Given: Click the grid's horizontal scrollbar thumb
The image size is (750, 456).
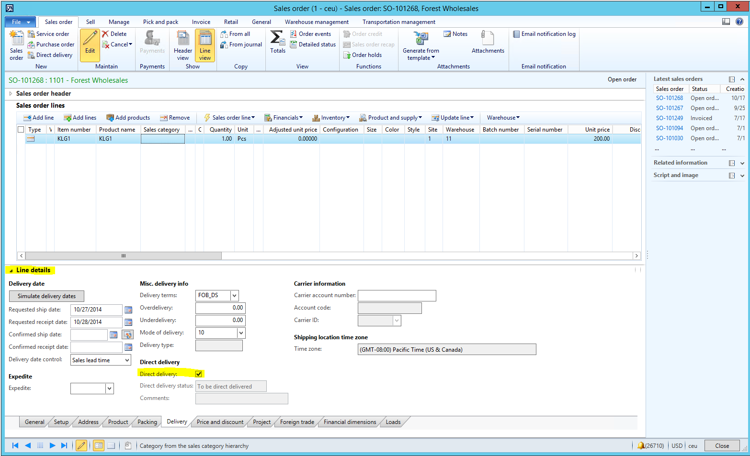Looking at the screenshot, I should click(x=124, y=256).
